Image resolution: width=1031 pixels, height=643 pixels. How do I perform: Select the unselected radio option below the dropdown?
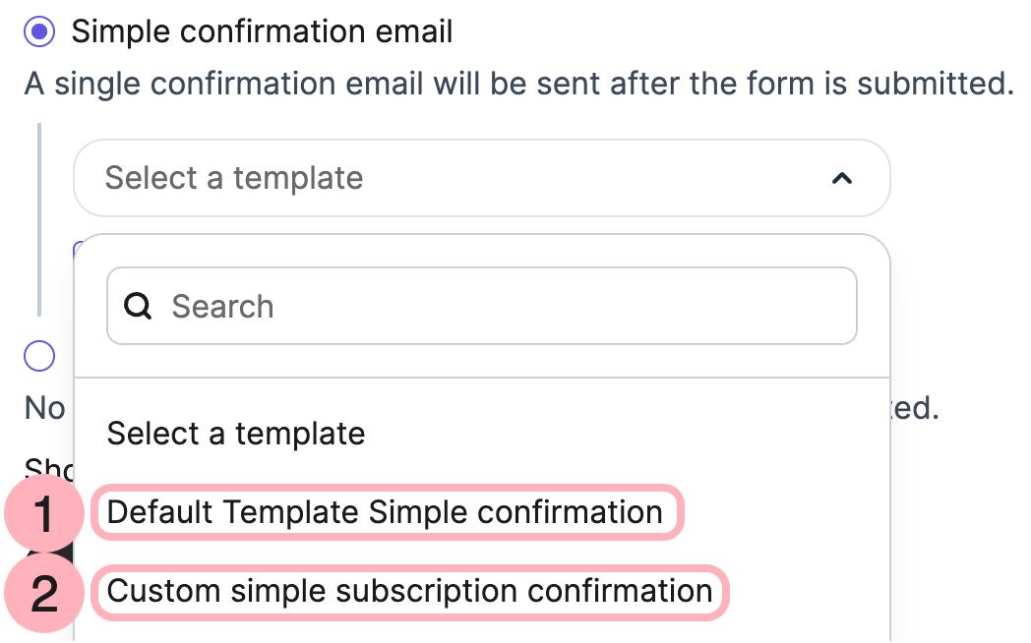(37, 356)
